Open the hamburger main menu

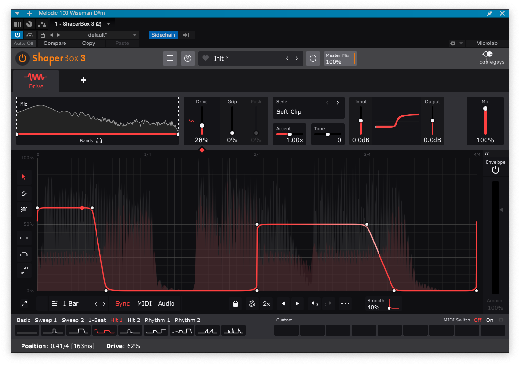(x=170, y=58)
